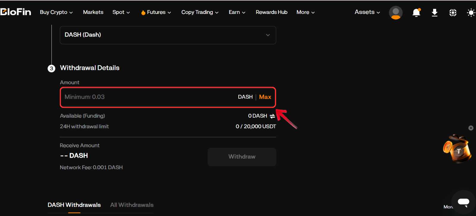Expand the Buy Crypto menu
This screenshot has width=476, height=216.
[x=56, y=12]
